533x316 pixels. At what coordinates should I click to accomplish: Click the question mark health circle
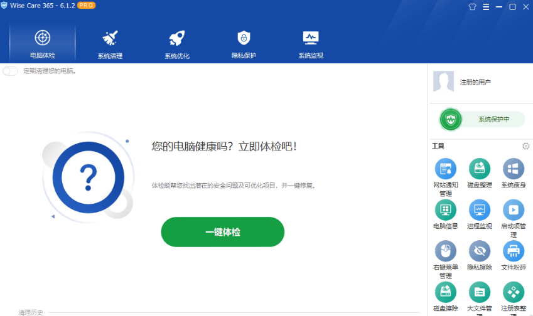[89, 177]
